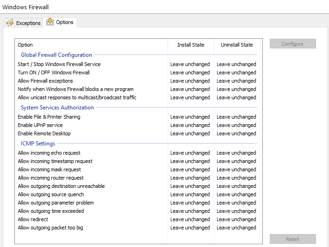Click the Exceptions tab icon
Viewport: 329px width, 247px height.
coord(10,23)
